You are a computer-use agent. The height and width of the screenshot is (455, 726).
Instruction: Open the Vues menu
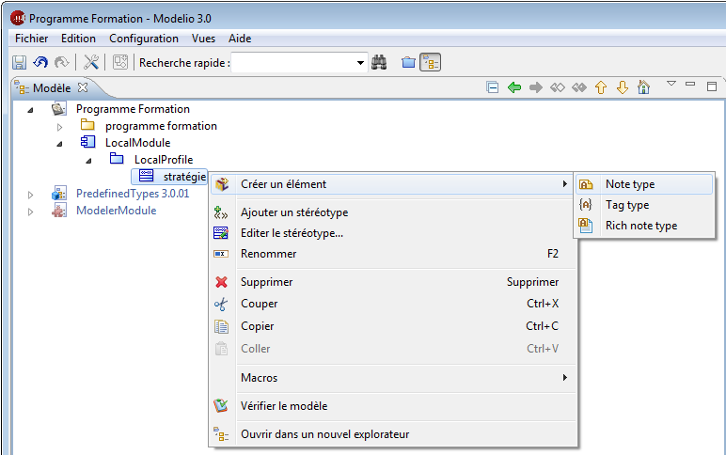pyautogui.click(x=203, y=39)
